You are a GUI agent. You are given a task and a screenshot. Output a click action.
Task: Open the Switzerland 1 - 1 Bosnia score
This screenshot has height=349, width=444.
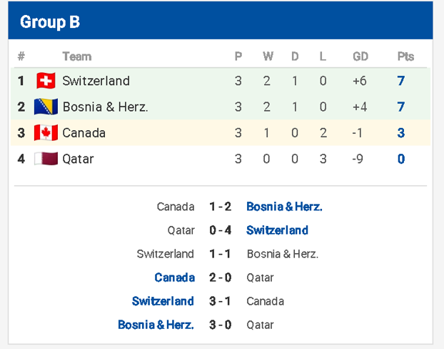coord(220,254)
